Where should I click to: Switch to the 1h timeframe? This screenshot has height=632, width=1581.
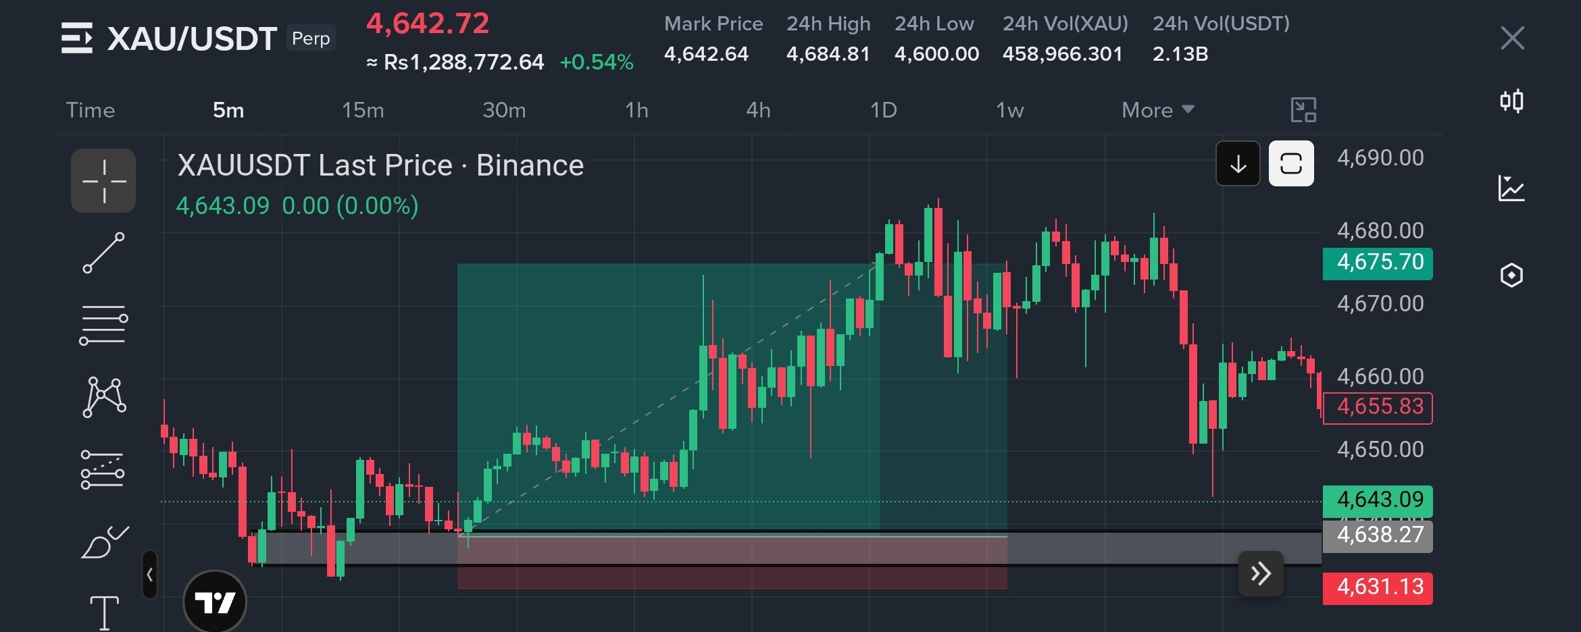(x=636, y=110)
